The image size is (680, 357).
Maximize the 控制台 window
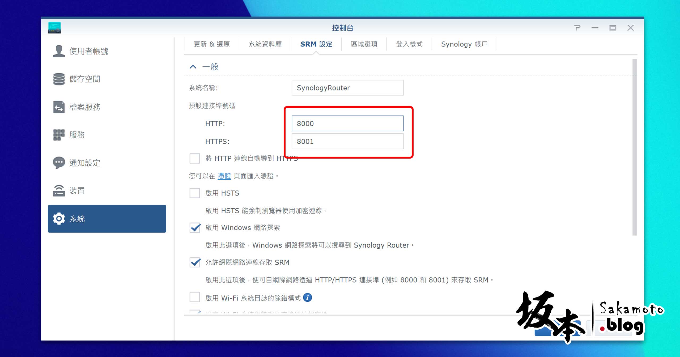[x=613, y=28]
